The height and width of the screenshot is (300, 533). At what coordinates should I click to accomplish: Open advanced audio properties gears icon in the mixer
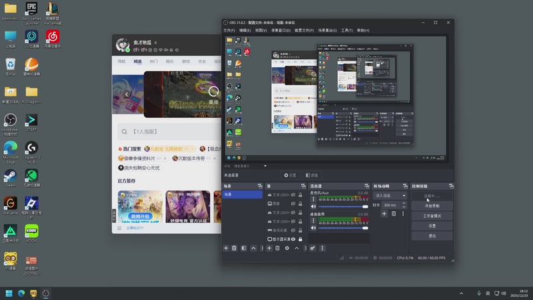click(x=312, y=248)
